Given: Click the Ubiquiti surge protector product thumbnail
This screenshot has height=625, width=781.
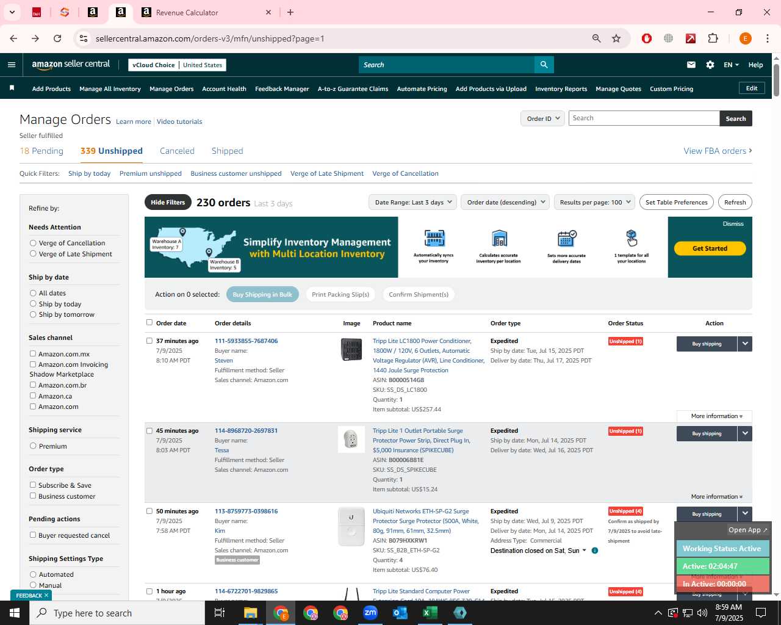Looking at the screenshot, I should [351, 526].
